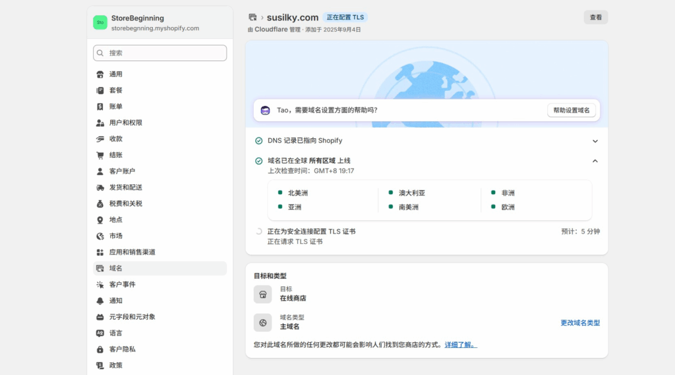Click the domain breadcrumb icon beside susilky.com
This screenshot has width=675, height=375.
pyautogui.click(x=252, y=17)
